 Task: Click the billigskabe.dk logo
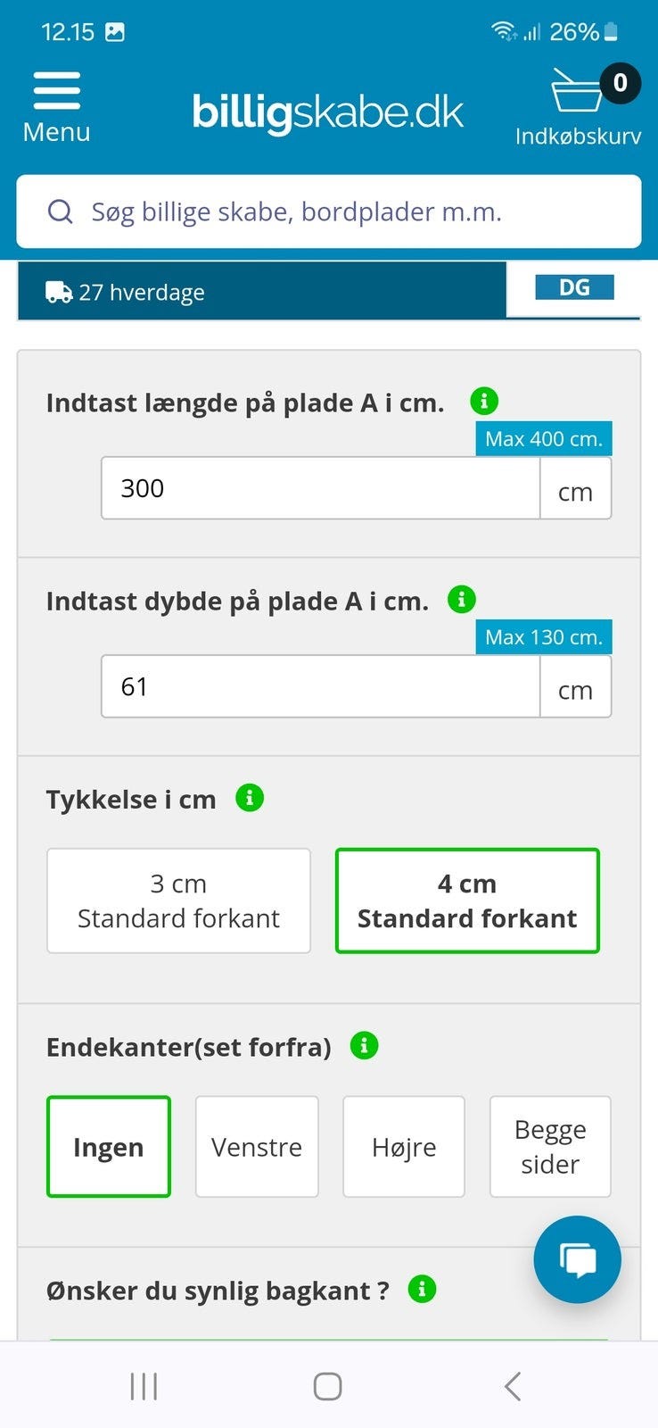point(327,112)
